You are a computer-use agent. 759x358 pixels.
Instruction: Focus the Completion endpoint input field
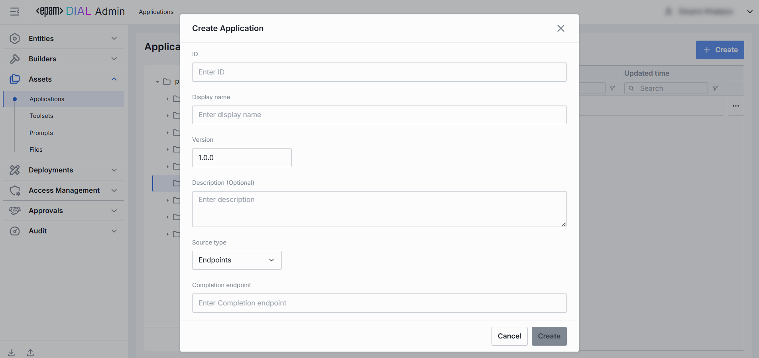tap(379, 303)
